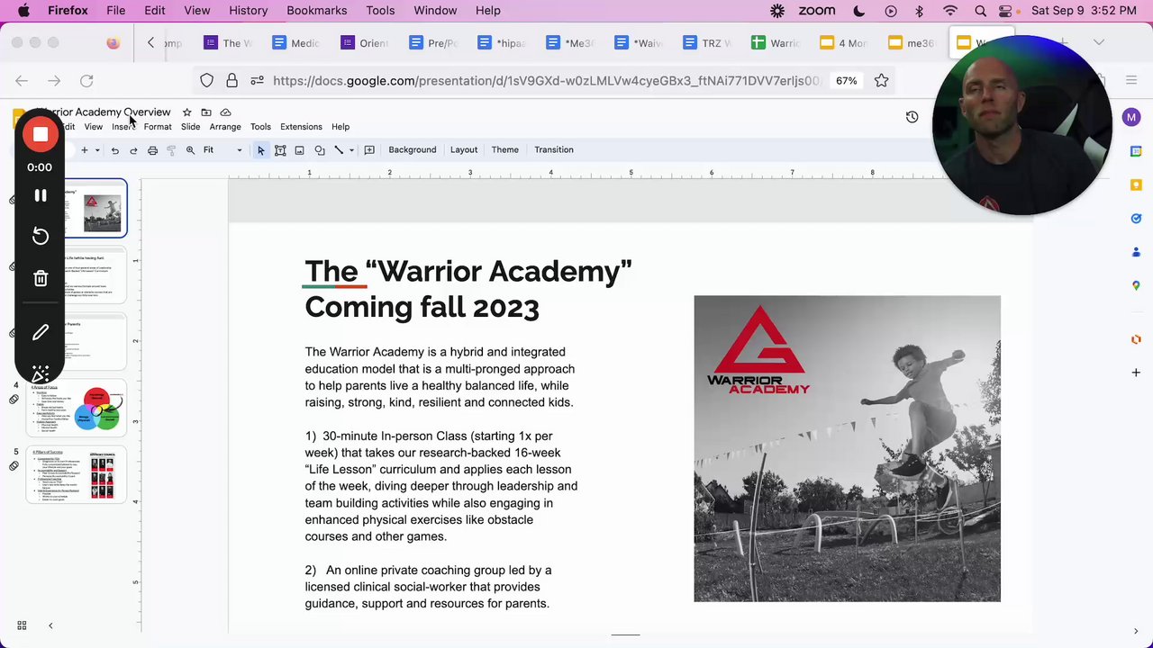
Task: Stop the screen recording
Action: [40, 135]
